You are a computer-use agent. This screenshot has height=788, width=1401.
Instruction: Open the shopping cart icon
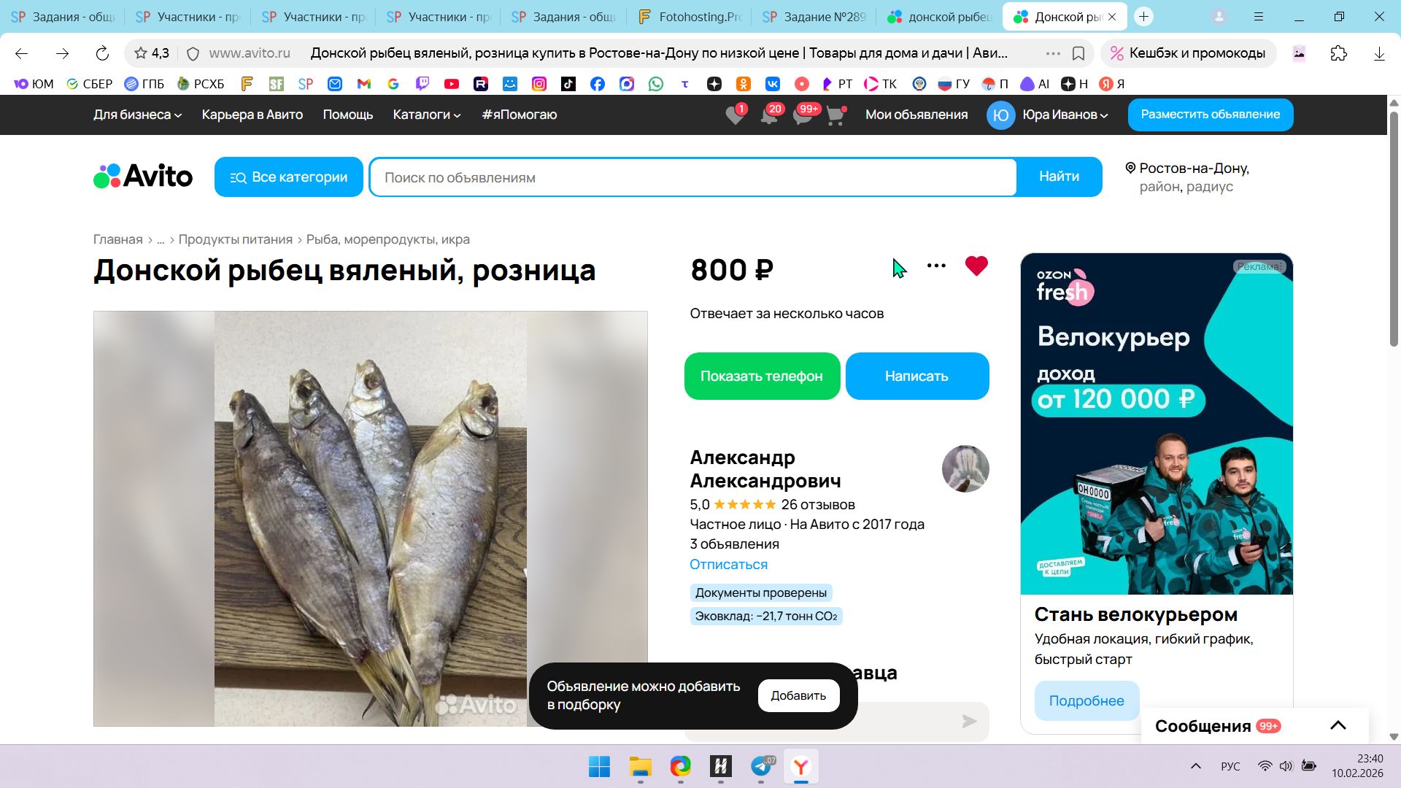[835, 115]
